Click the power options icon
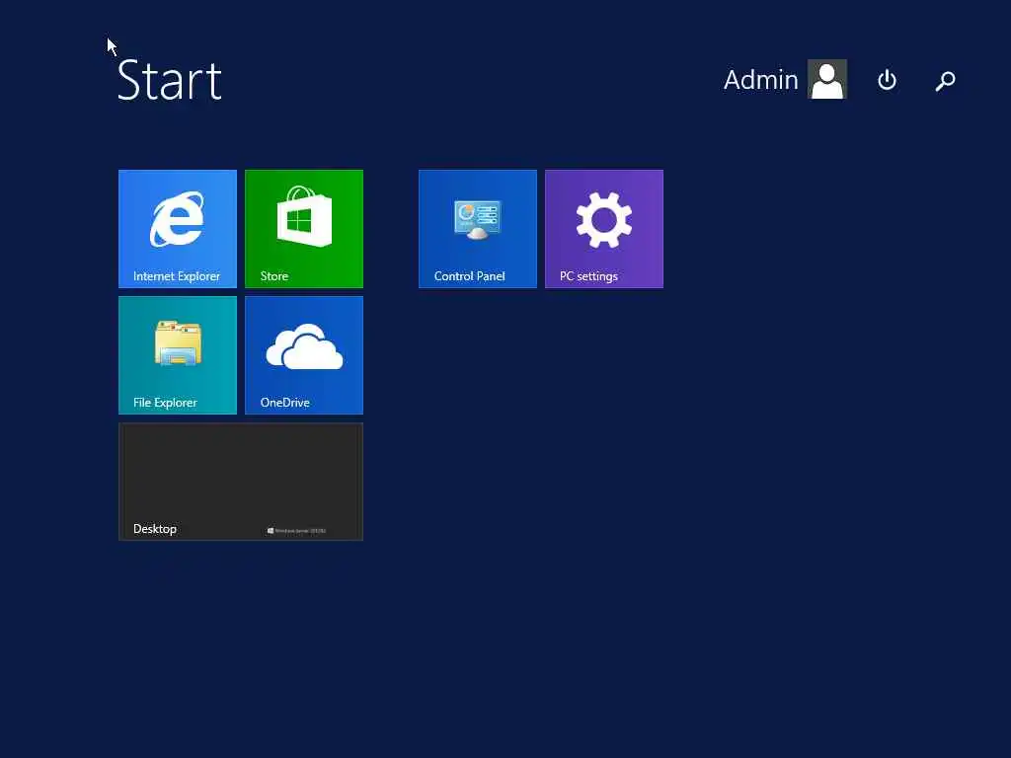 pos(887,80)
